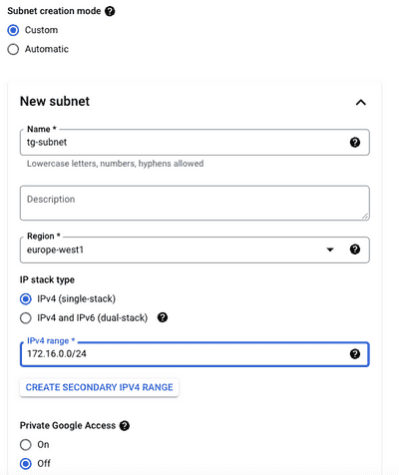Select Automatic subnet creation mode
Viewport: 399px width, 475px height.
(x=13, y=49)
